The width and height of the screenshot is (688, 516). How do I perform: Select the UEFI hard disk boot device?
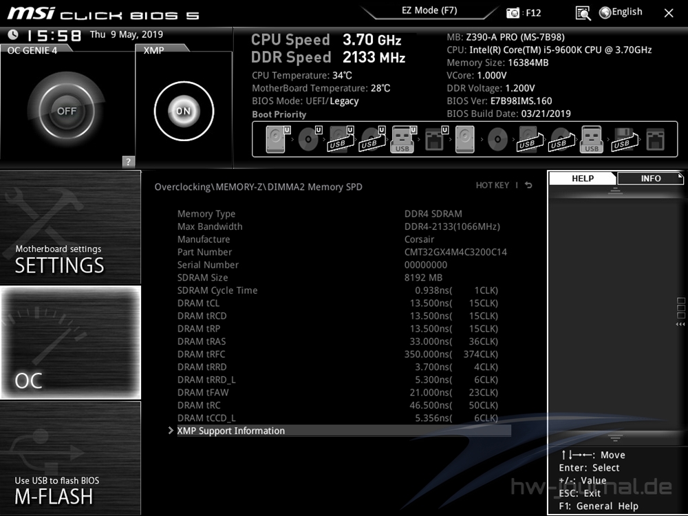[278, 140]
